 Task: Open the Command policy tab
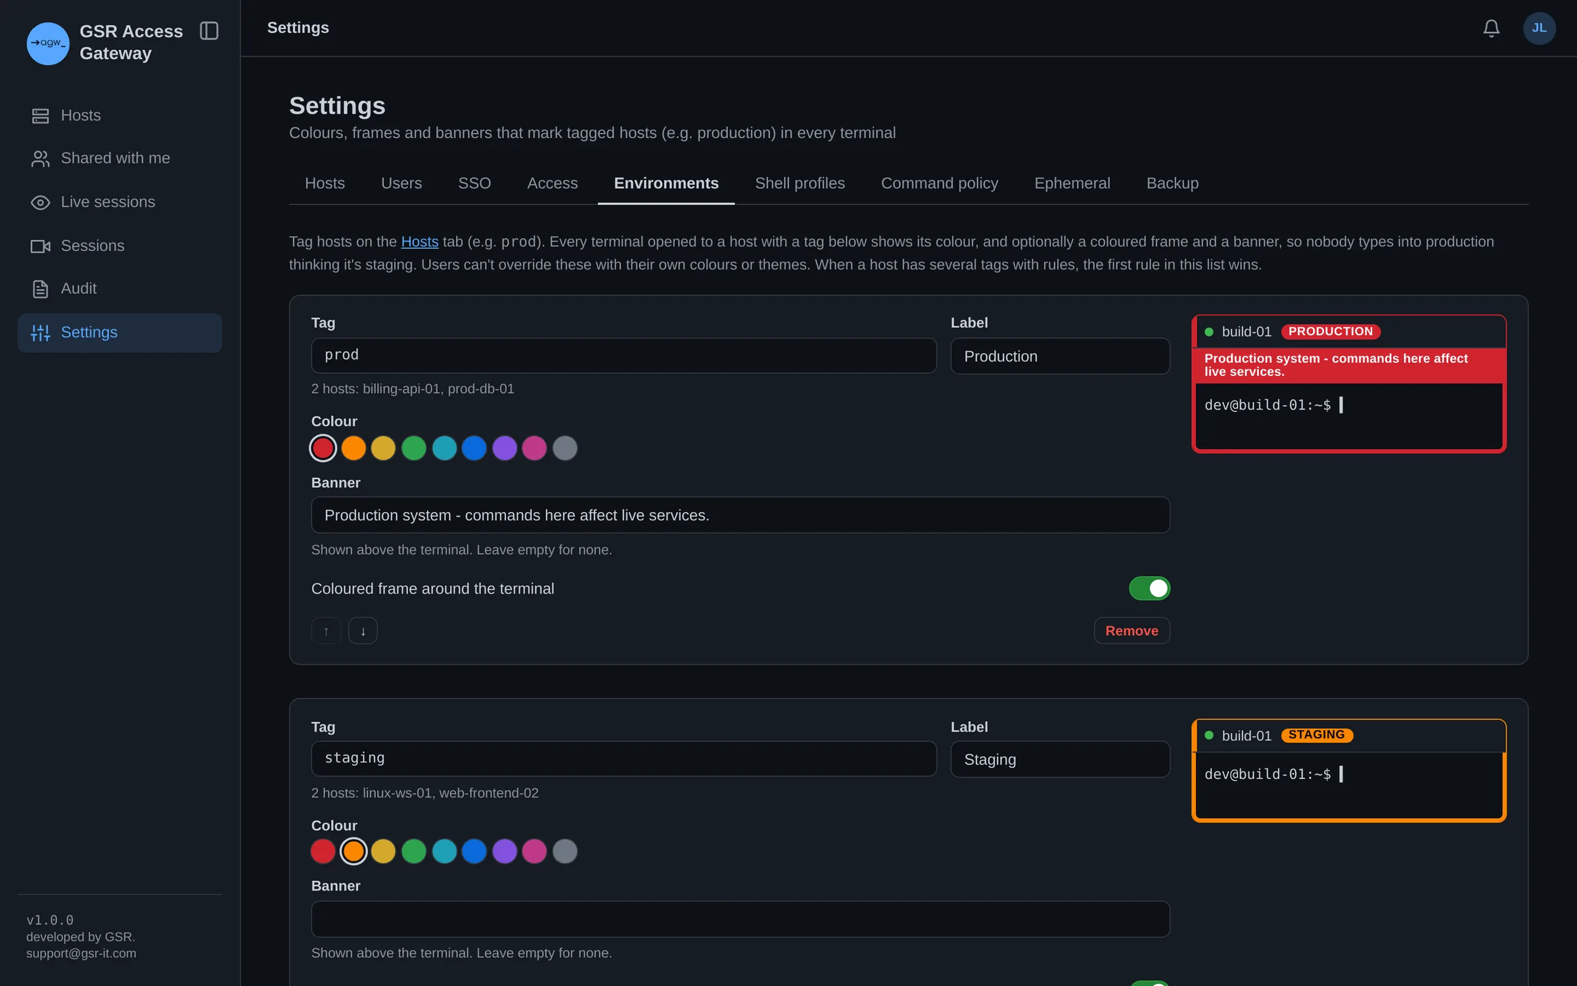pos(939,183)
